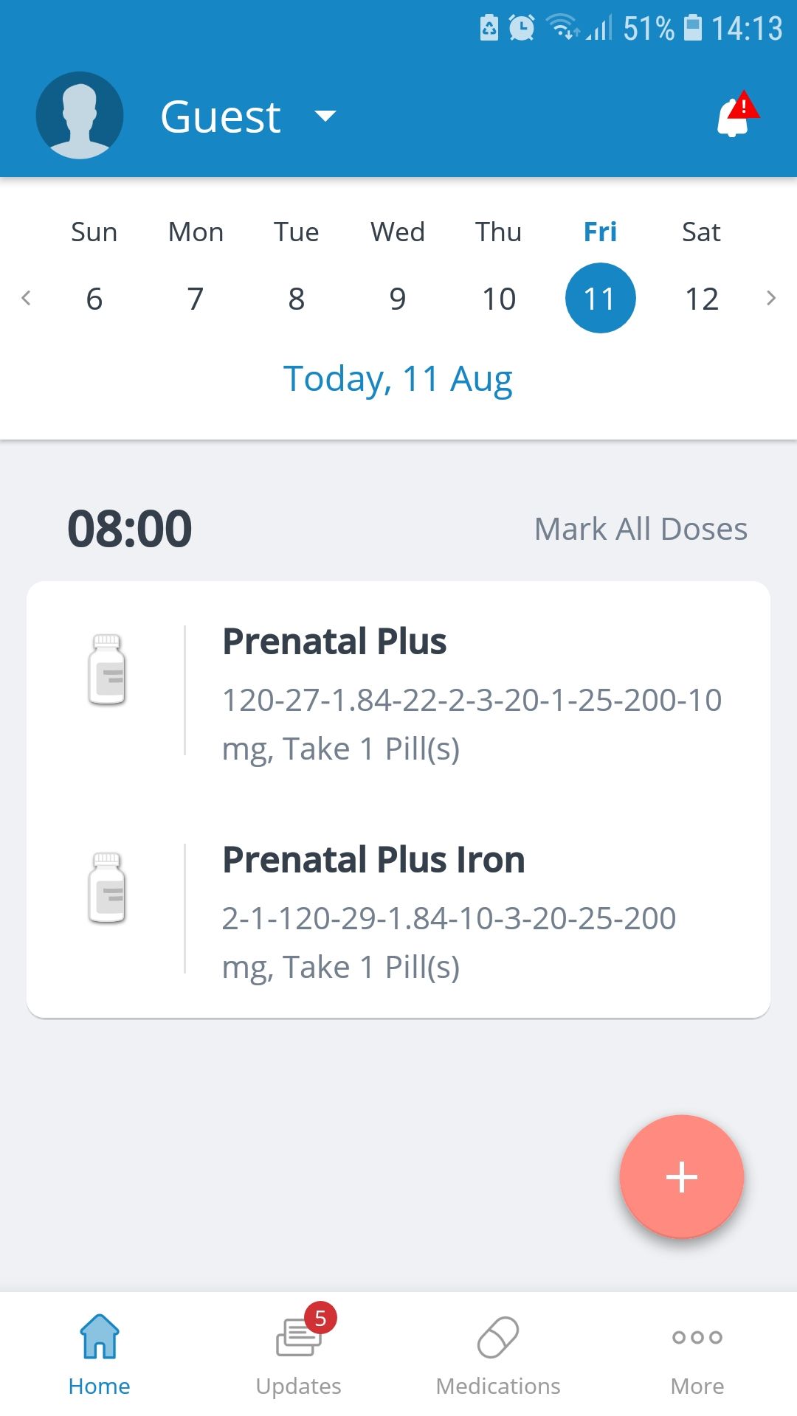This screenshot has width=797, height=1416.
Task: Tap Mark All Doses
Action: pyautogui.click(x=641, y=529)
